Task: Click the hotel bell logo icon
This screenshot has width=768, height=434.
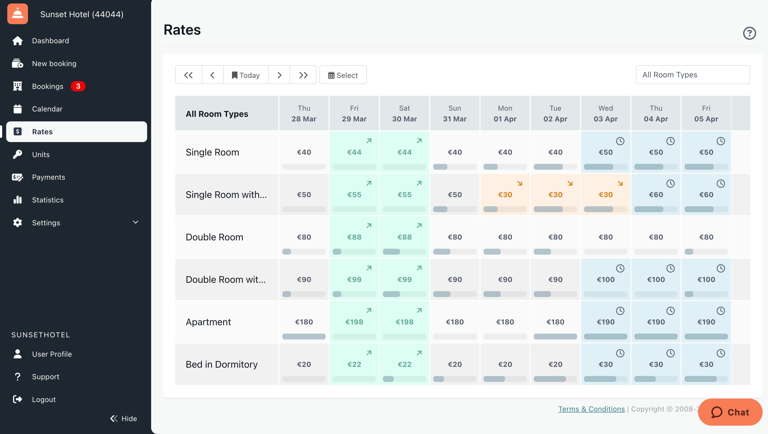Action: click(17, 14)
